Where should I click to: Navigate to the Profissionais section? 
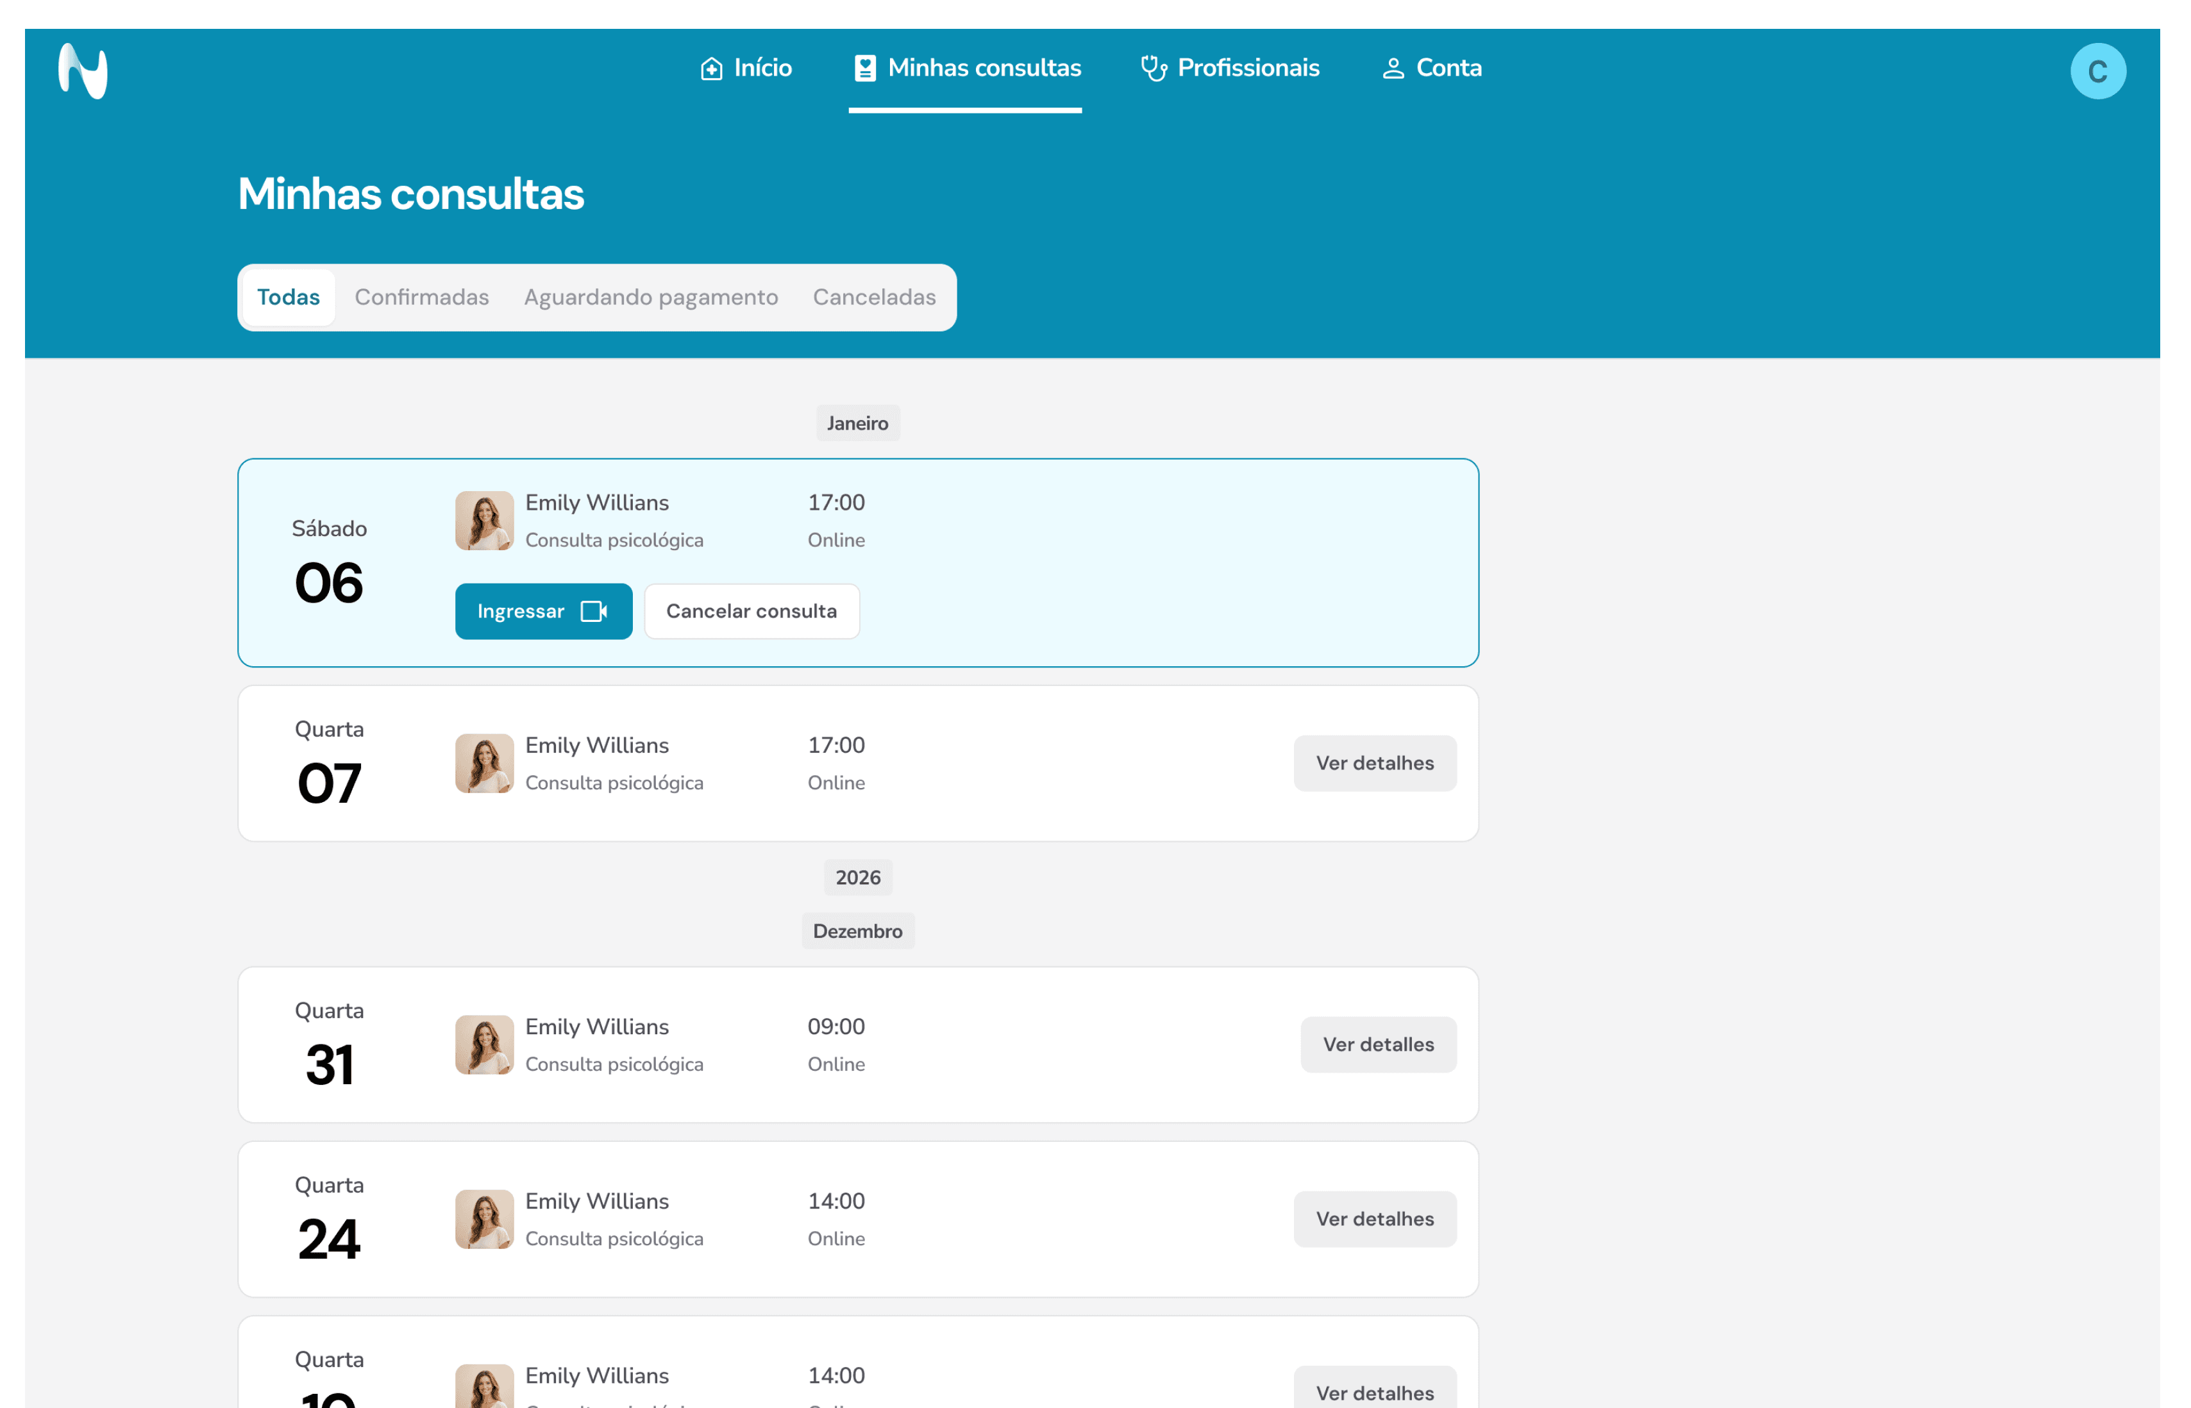[x=1248, y=68]
